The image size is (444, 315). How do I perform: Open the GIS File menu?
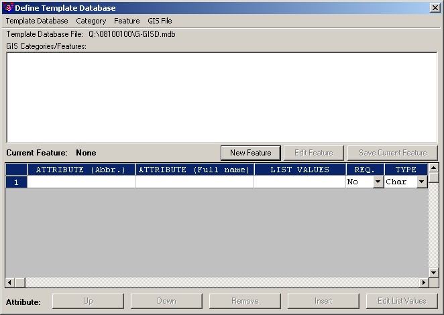point(160,21)
